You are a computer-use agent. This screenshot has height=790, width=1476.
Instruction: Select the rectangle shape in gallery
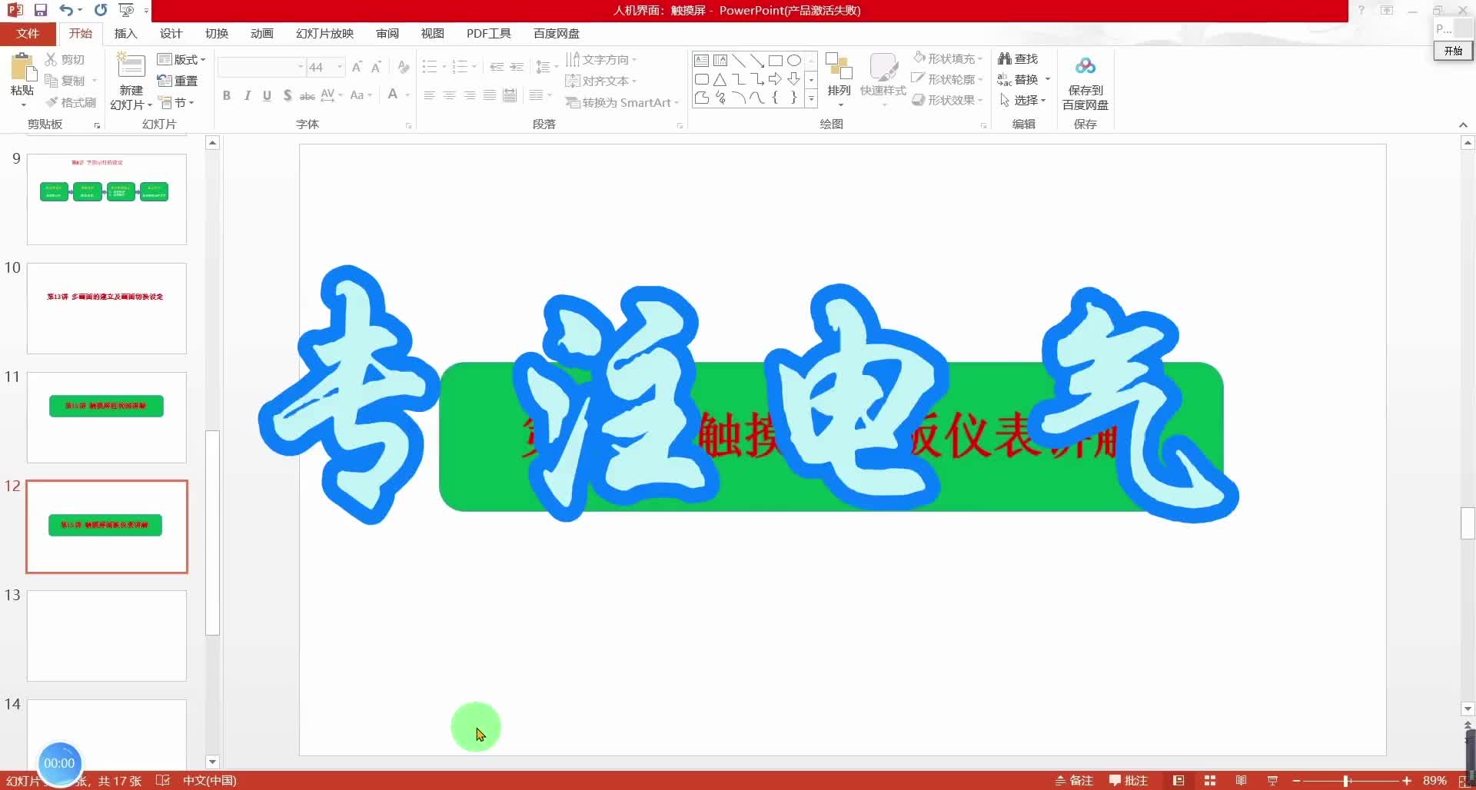[776, 60]
